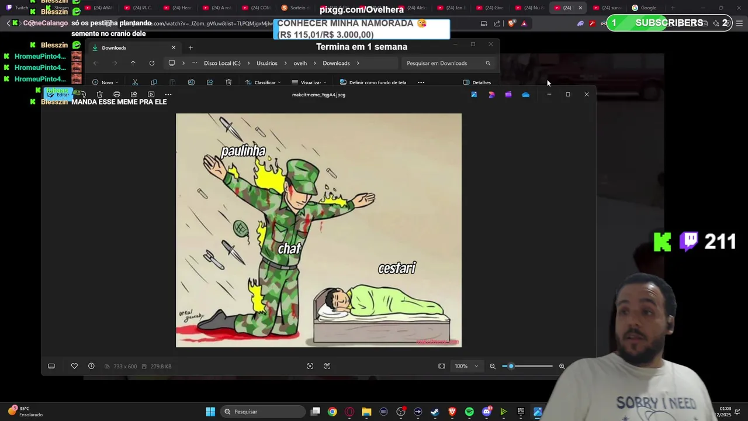Image resolution: width=748 pixels, height=421 pixels.
Task: Click the Copy icon in File Explorer toolbar
Action: (x=154, y=82)
